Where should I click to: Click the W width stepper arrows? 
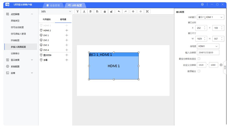click(205, 39)
